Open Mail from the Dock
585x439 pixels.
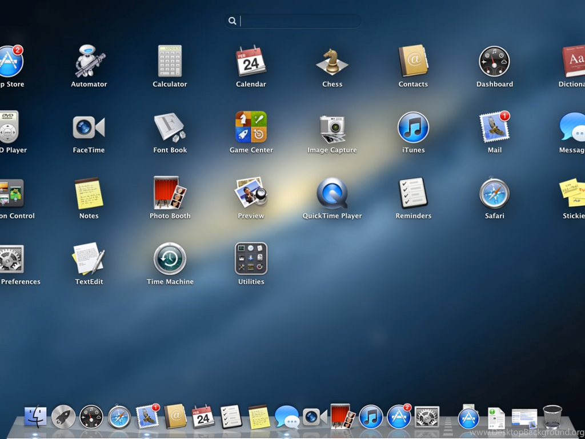coord(147,416)
